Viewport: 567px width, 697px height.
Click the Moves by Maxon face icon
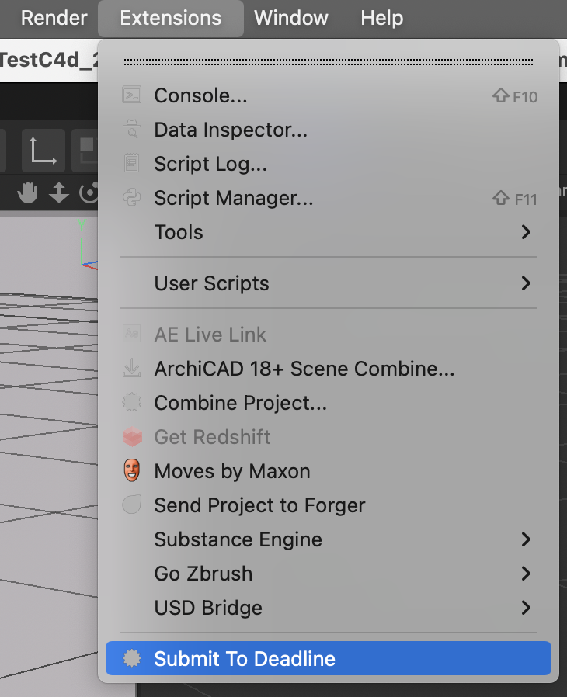(x=131, y=470)
